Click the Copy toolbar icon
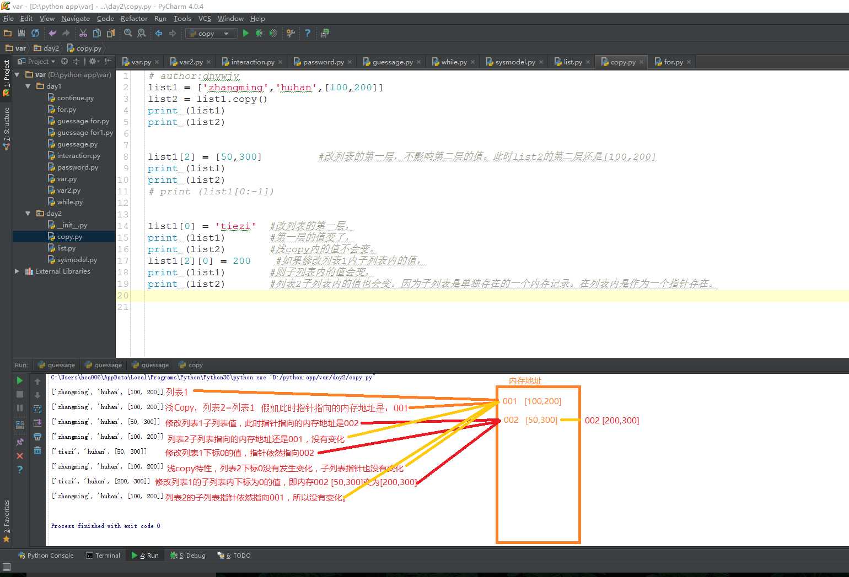This screenshot has height=577, width=849. (97, 33)
